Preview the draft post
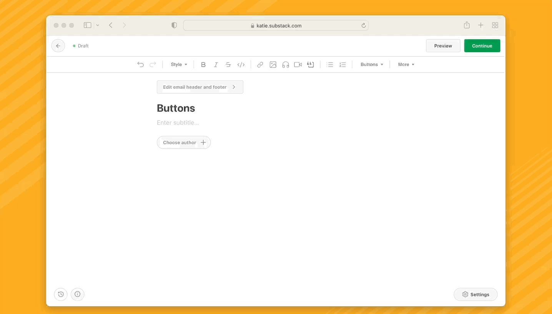 [x=443, y=46]
